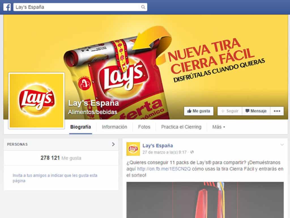This screenshot has height=218, width=290.
Task: Open the Lay's profile picture
Action: (37, 101)
